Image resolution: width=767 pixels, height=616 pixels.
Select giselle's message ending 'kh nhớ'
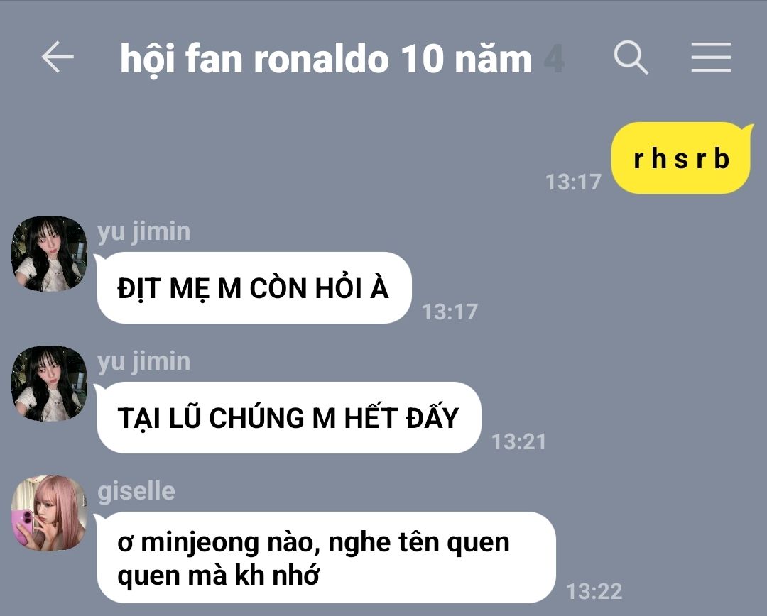coord(326,558)
